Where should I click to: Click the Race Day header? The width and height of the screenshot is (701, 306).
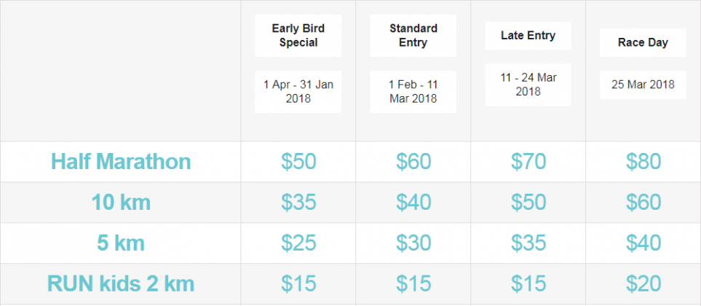pos(643,43)
